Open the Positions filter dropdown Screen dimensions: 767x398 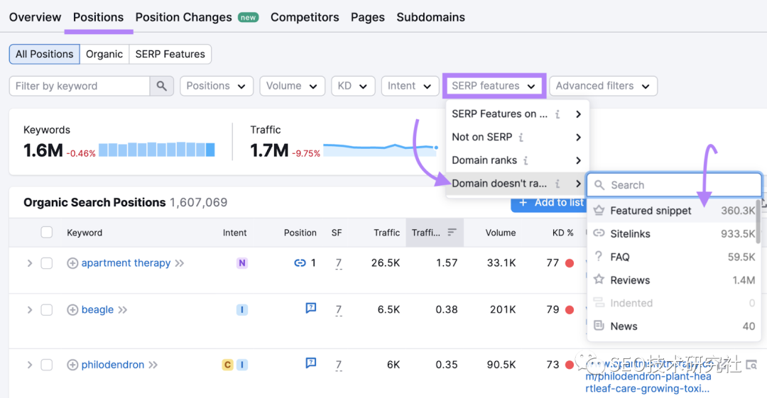pyautogui.click(x=217, y=86)
